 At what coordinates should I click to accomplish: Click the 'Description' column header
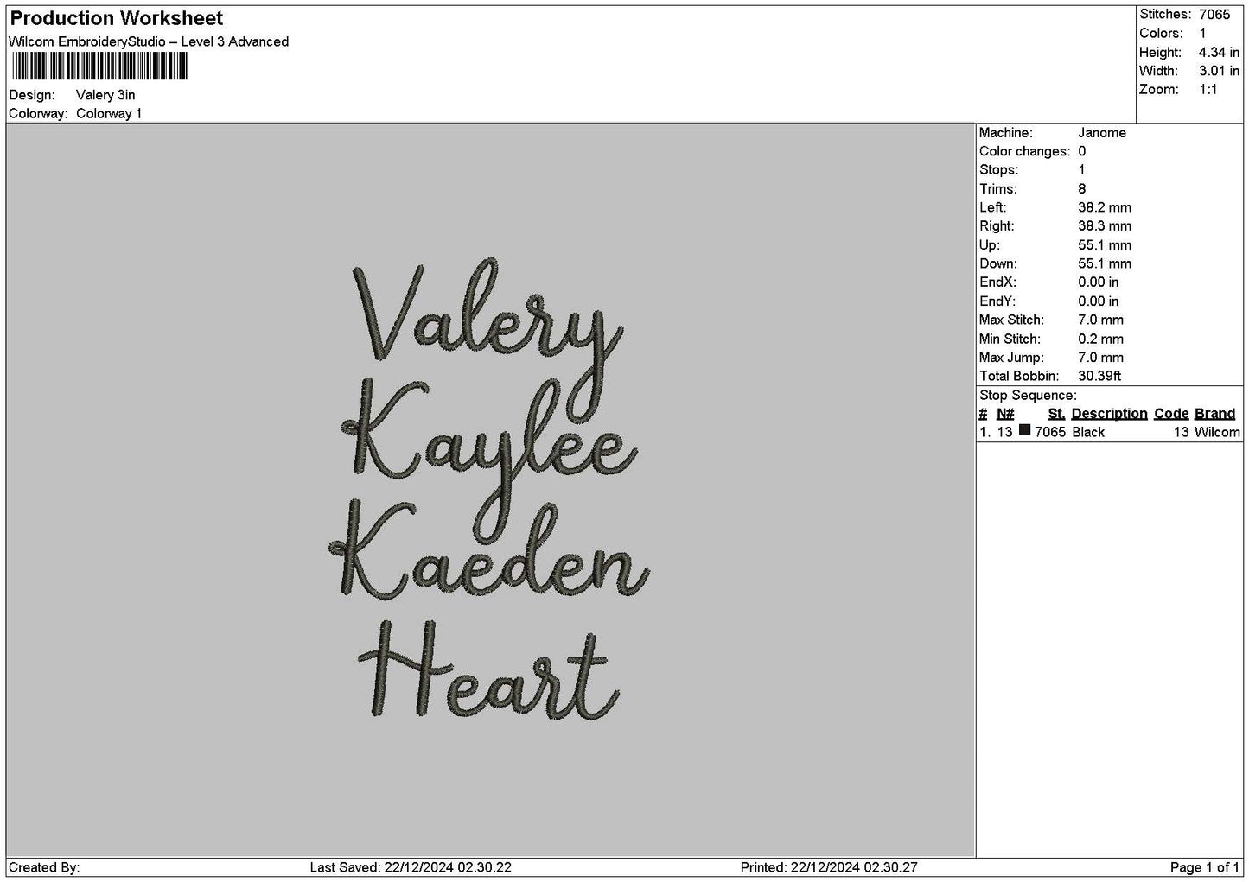(x=1109, y=414)
